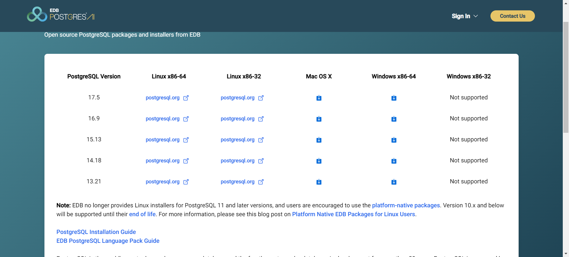Download PostgreSQL 17.5 for Windows x86-64
The image size is (569, 257).
pos(394,98)
